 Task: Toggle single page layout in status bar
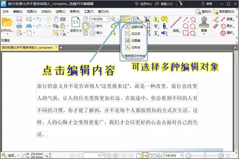[138, 156]
